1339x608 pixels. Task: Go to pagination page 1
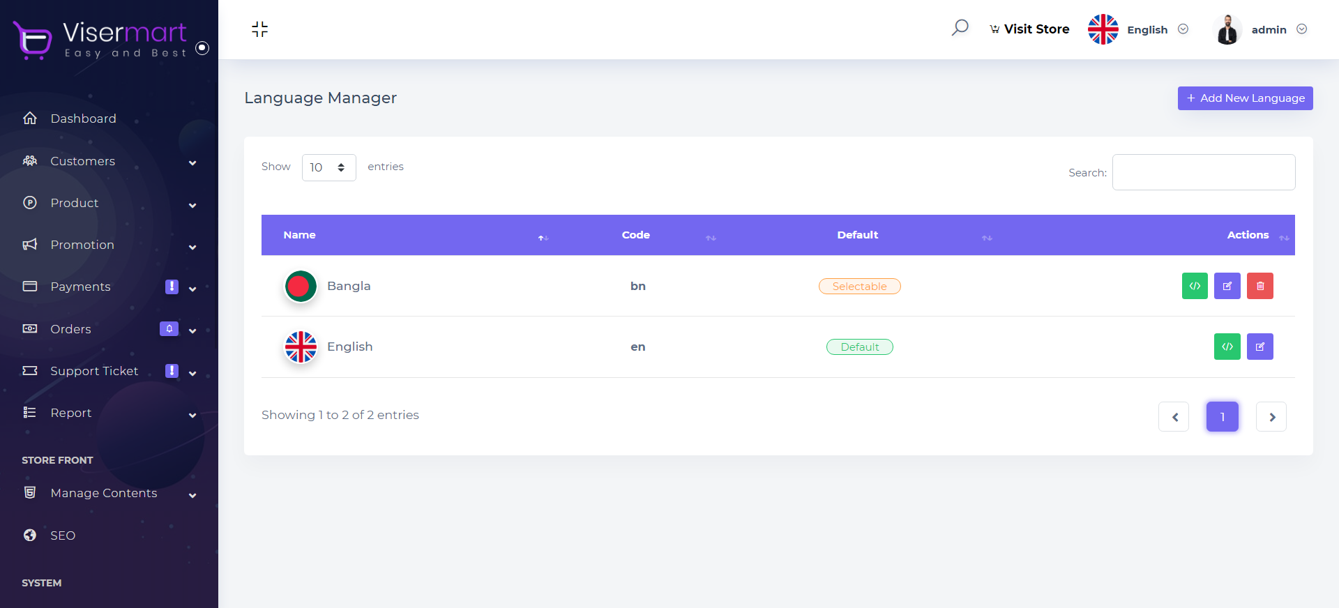pos(1223,417)
